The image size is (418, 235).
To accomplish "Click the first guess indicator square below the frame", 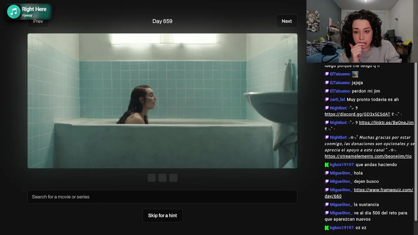I will (152, 178).
